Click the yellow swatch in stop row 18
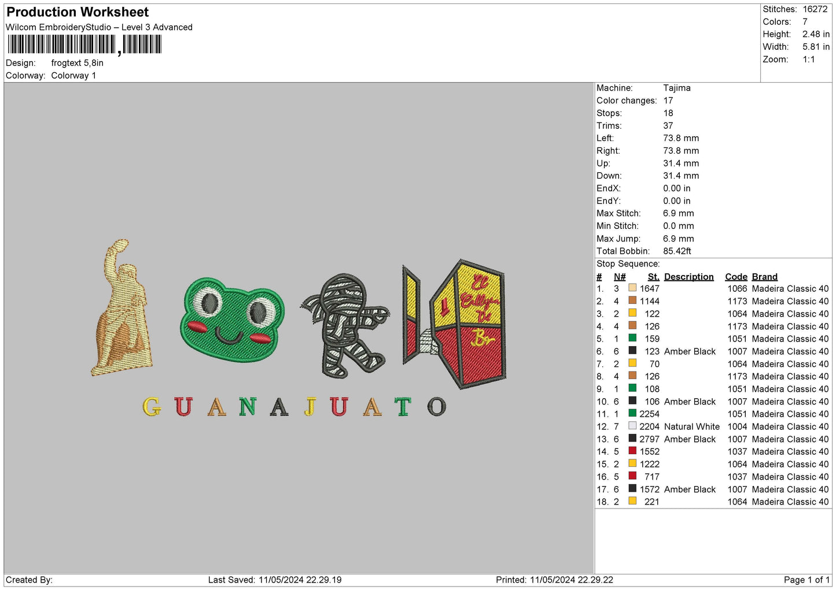This screenshot has height=590, width=836. (632, 501)
